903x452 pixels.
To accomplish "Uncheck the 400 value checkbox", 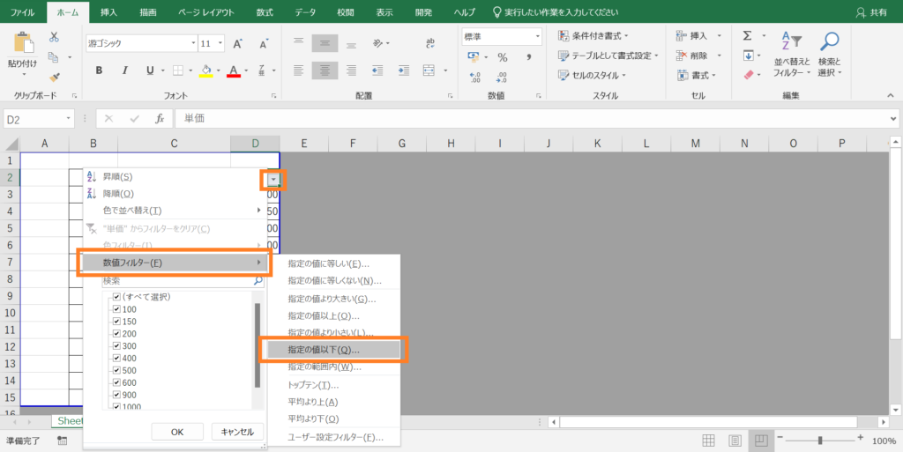I will pyautogui.click(x=117, y=359).
